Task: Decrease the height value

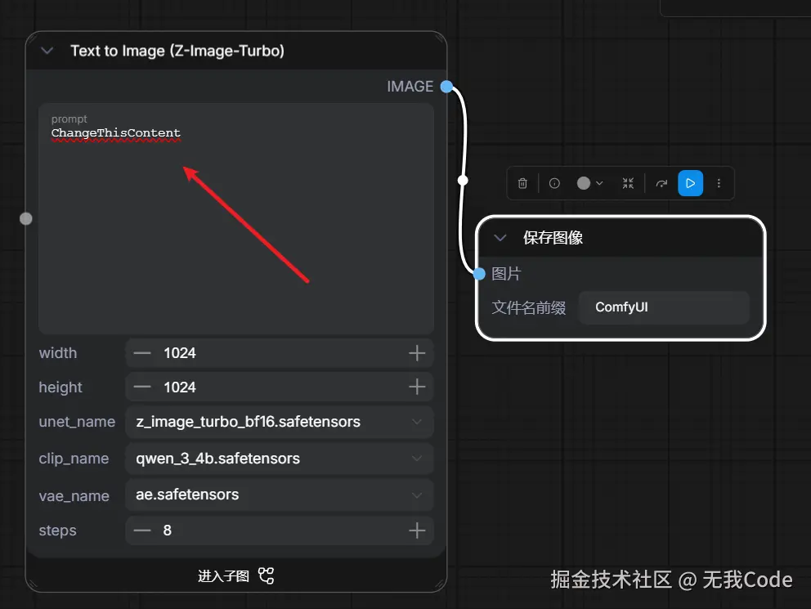Action: [x=141, y=387]
